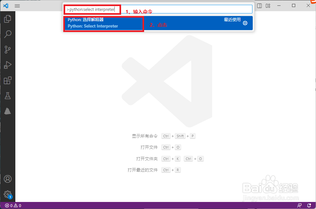Toggle the editor split layout icon
316x209 pixels.
point(259,6)
